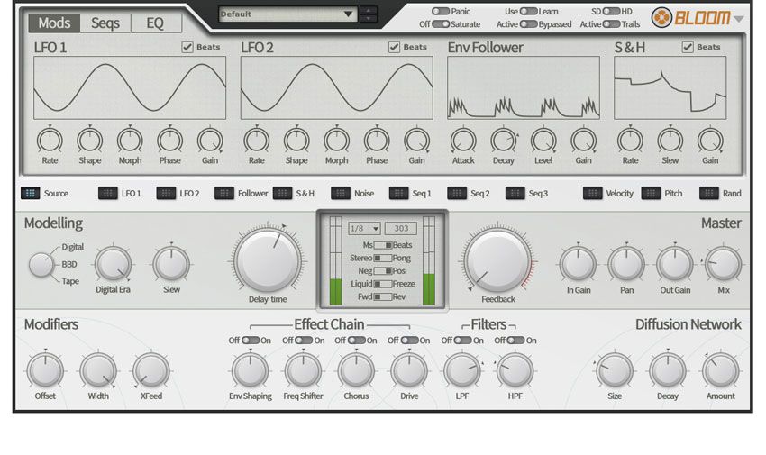Click the Drive amount knob
The height and width of the screenshot is (455, 766).
[x=409, y=371]
